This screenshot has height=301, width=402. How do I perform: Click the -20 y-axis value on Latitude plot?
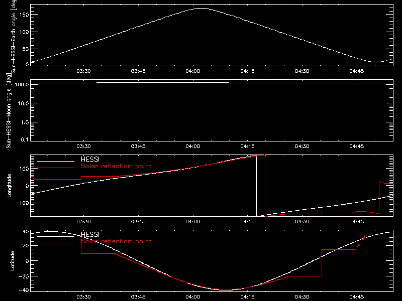(24, 276)
